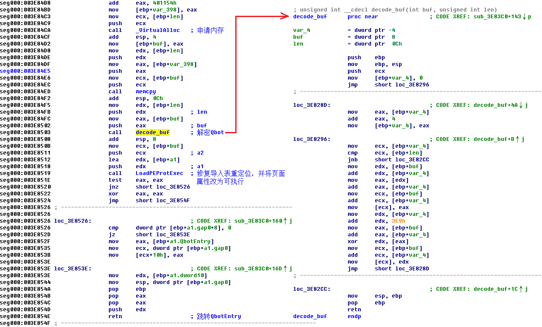Click the decode_buf function prototype comment
Viewport: 542px width, 327px height.
pos(395,10)
